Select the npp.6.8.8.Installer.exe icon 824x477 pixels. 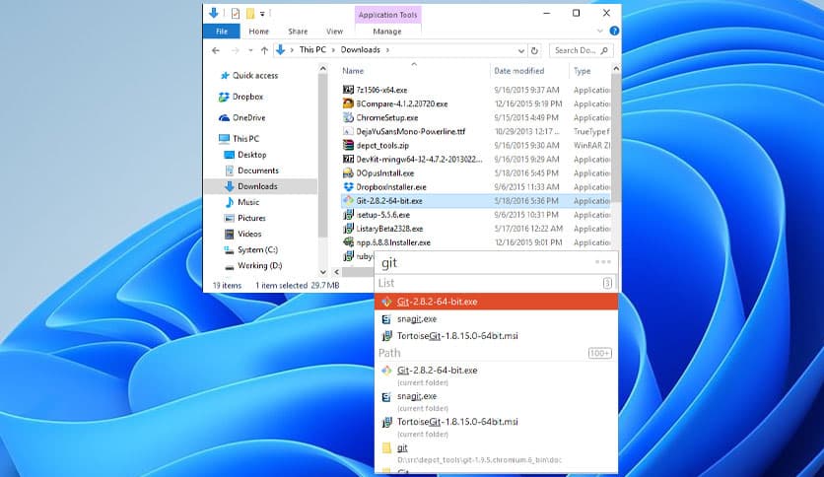[x=348, y=242]
